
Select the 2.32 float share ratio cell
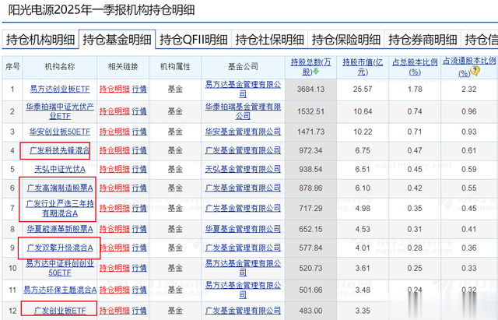click(469, 90)
